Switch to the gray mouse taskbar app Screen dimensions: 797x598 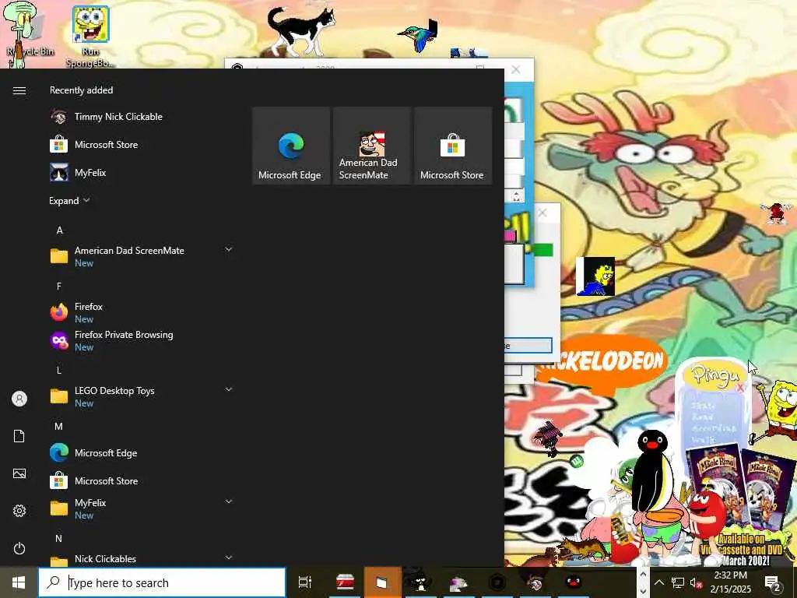[458, 582]
